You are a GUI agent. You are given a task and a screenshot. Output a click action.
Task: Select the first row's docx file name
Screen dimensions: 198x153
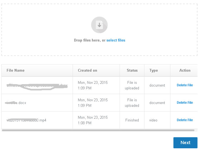(37, 85)
